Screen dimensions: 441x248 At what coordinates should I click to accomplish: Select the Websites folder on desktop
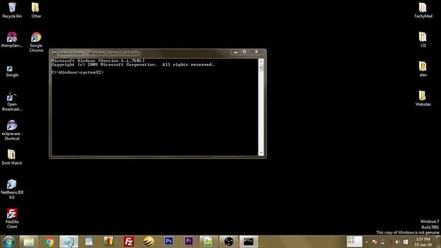(423, 98)
